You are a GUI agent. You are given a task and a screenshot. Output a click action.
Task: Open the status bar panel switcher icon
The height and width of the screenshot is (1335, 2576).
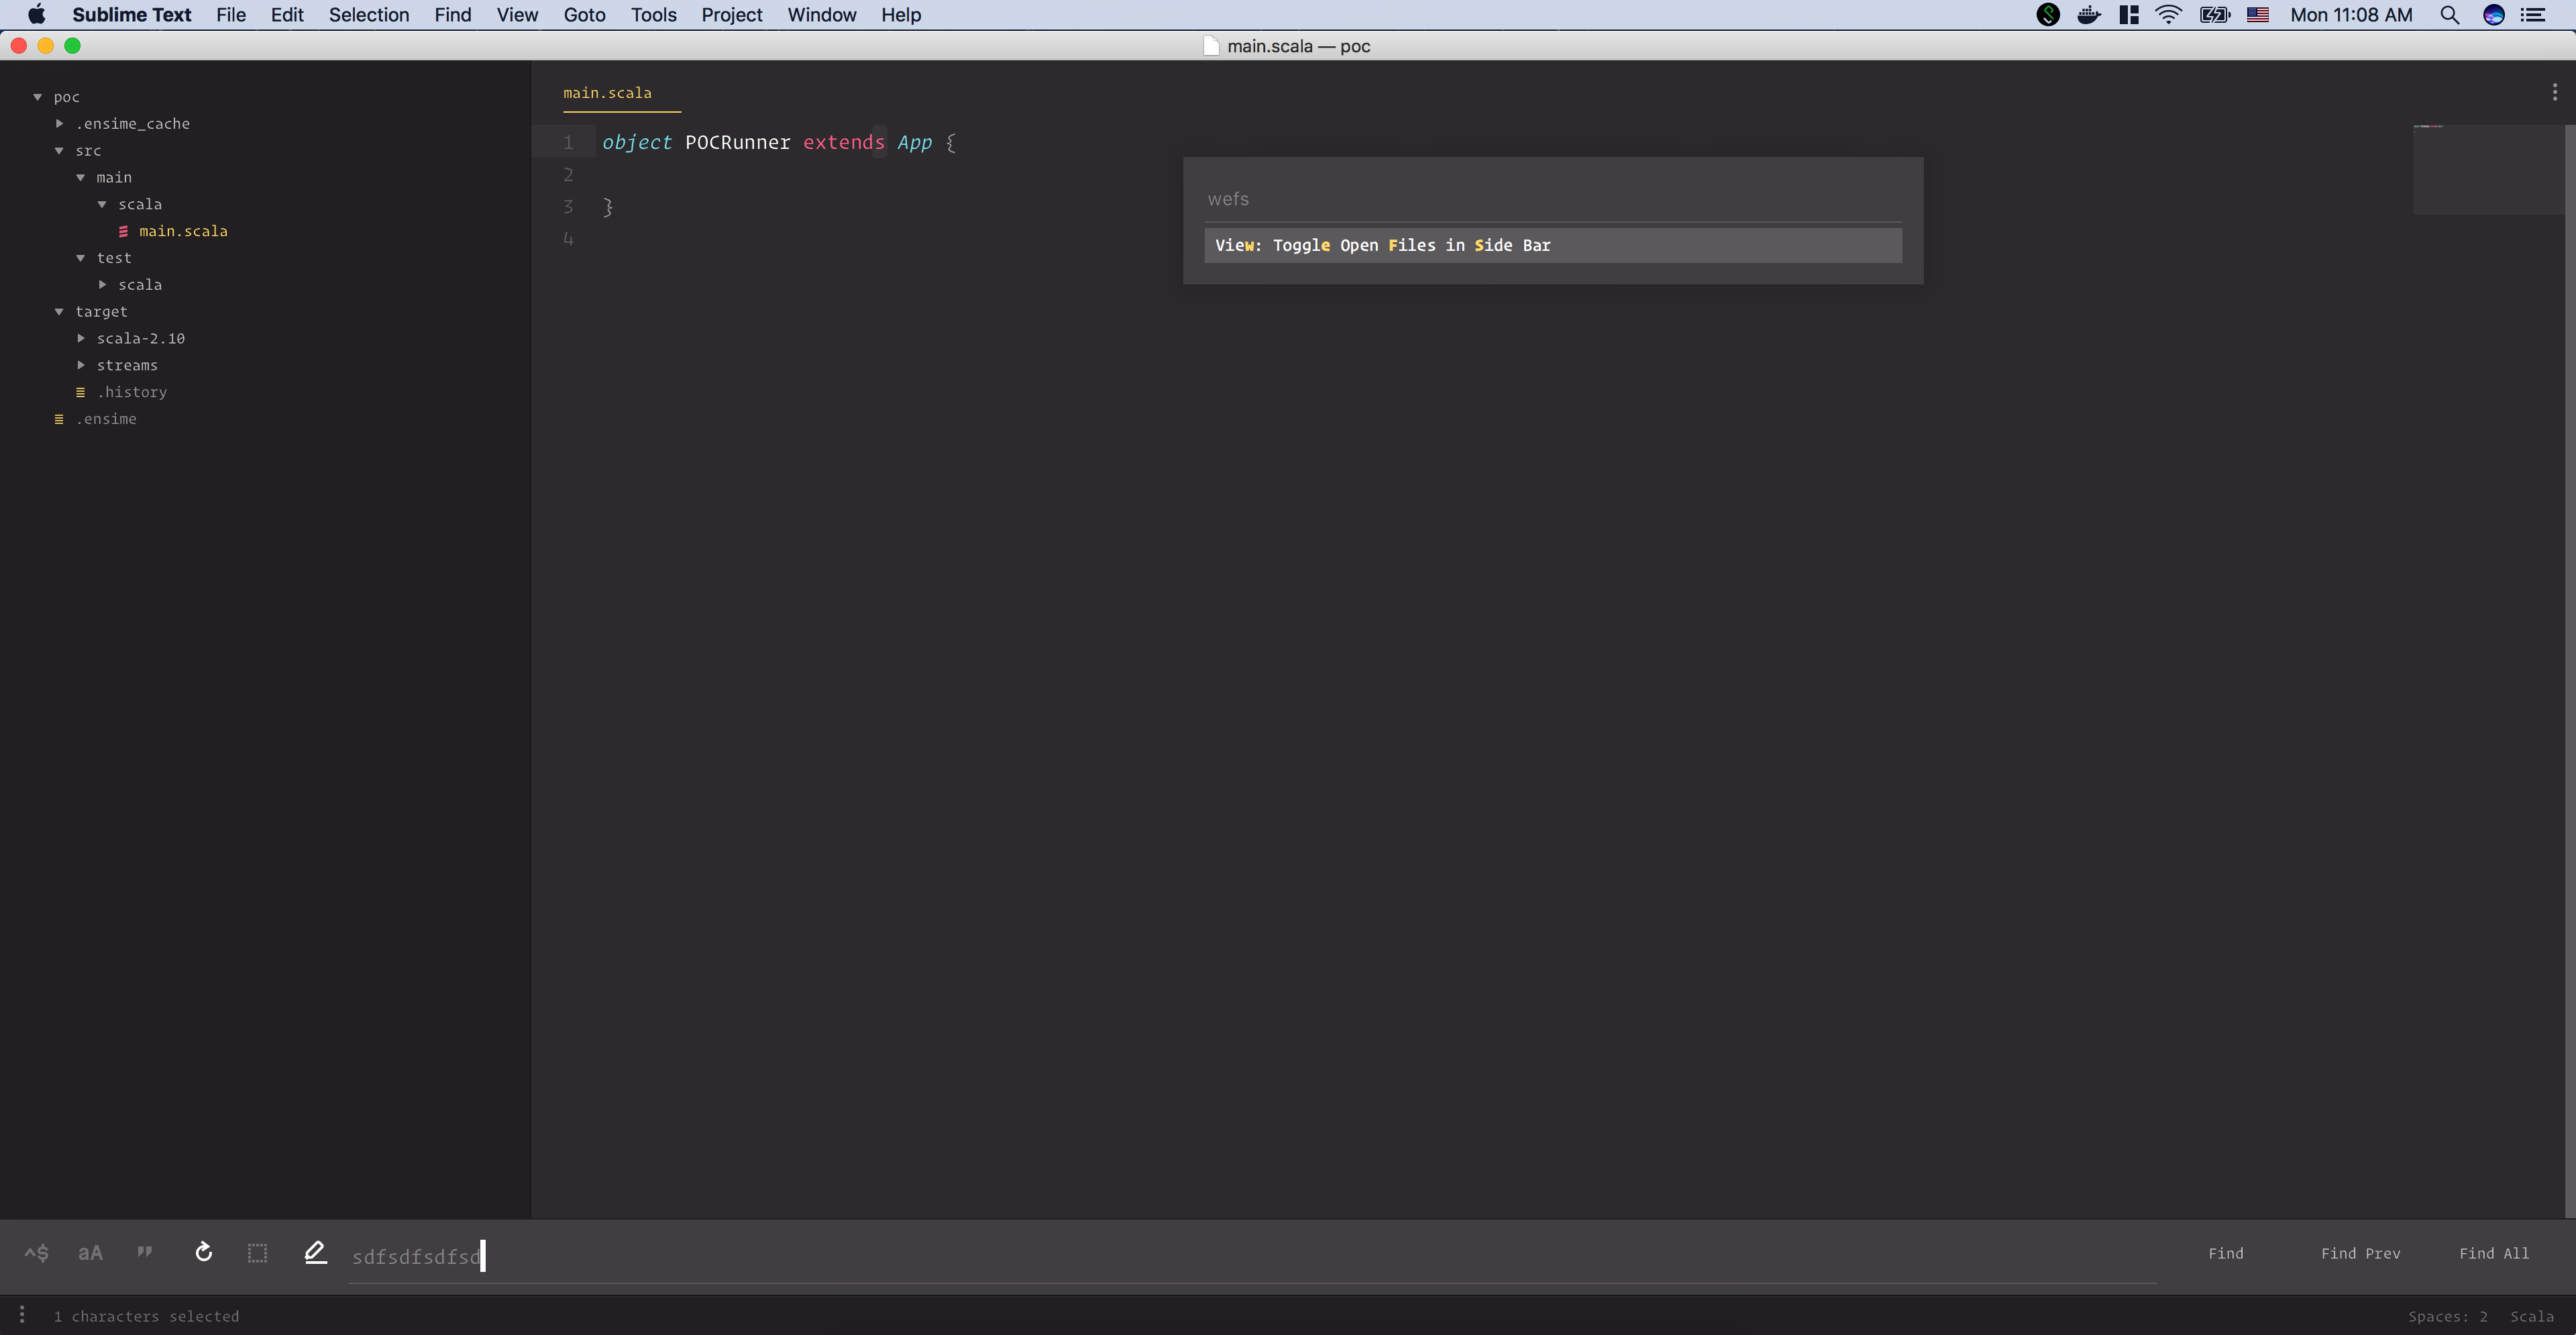[21, 1316]
